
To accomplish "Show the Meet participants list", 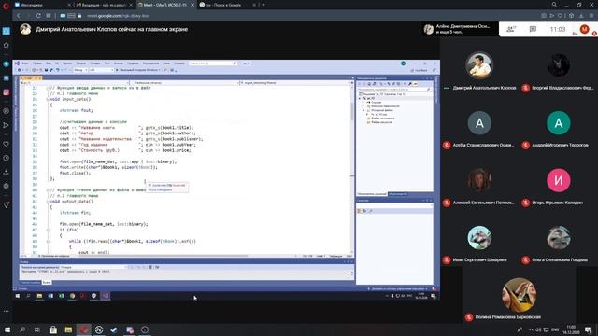I will click(511, 29).
